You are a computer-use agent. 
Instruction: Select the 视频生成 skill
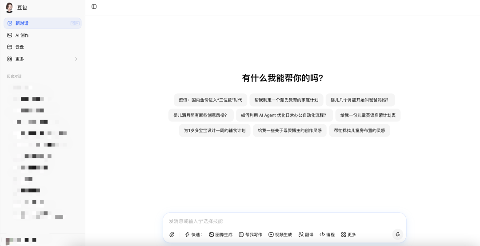tap(280, 235)
